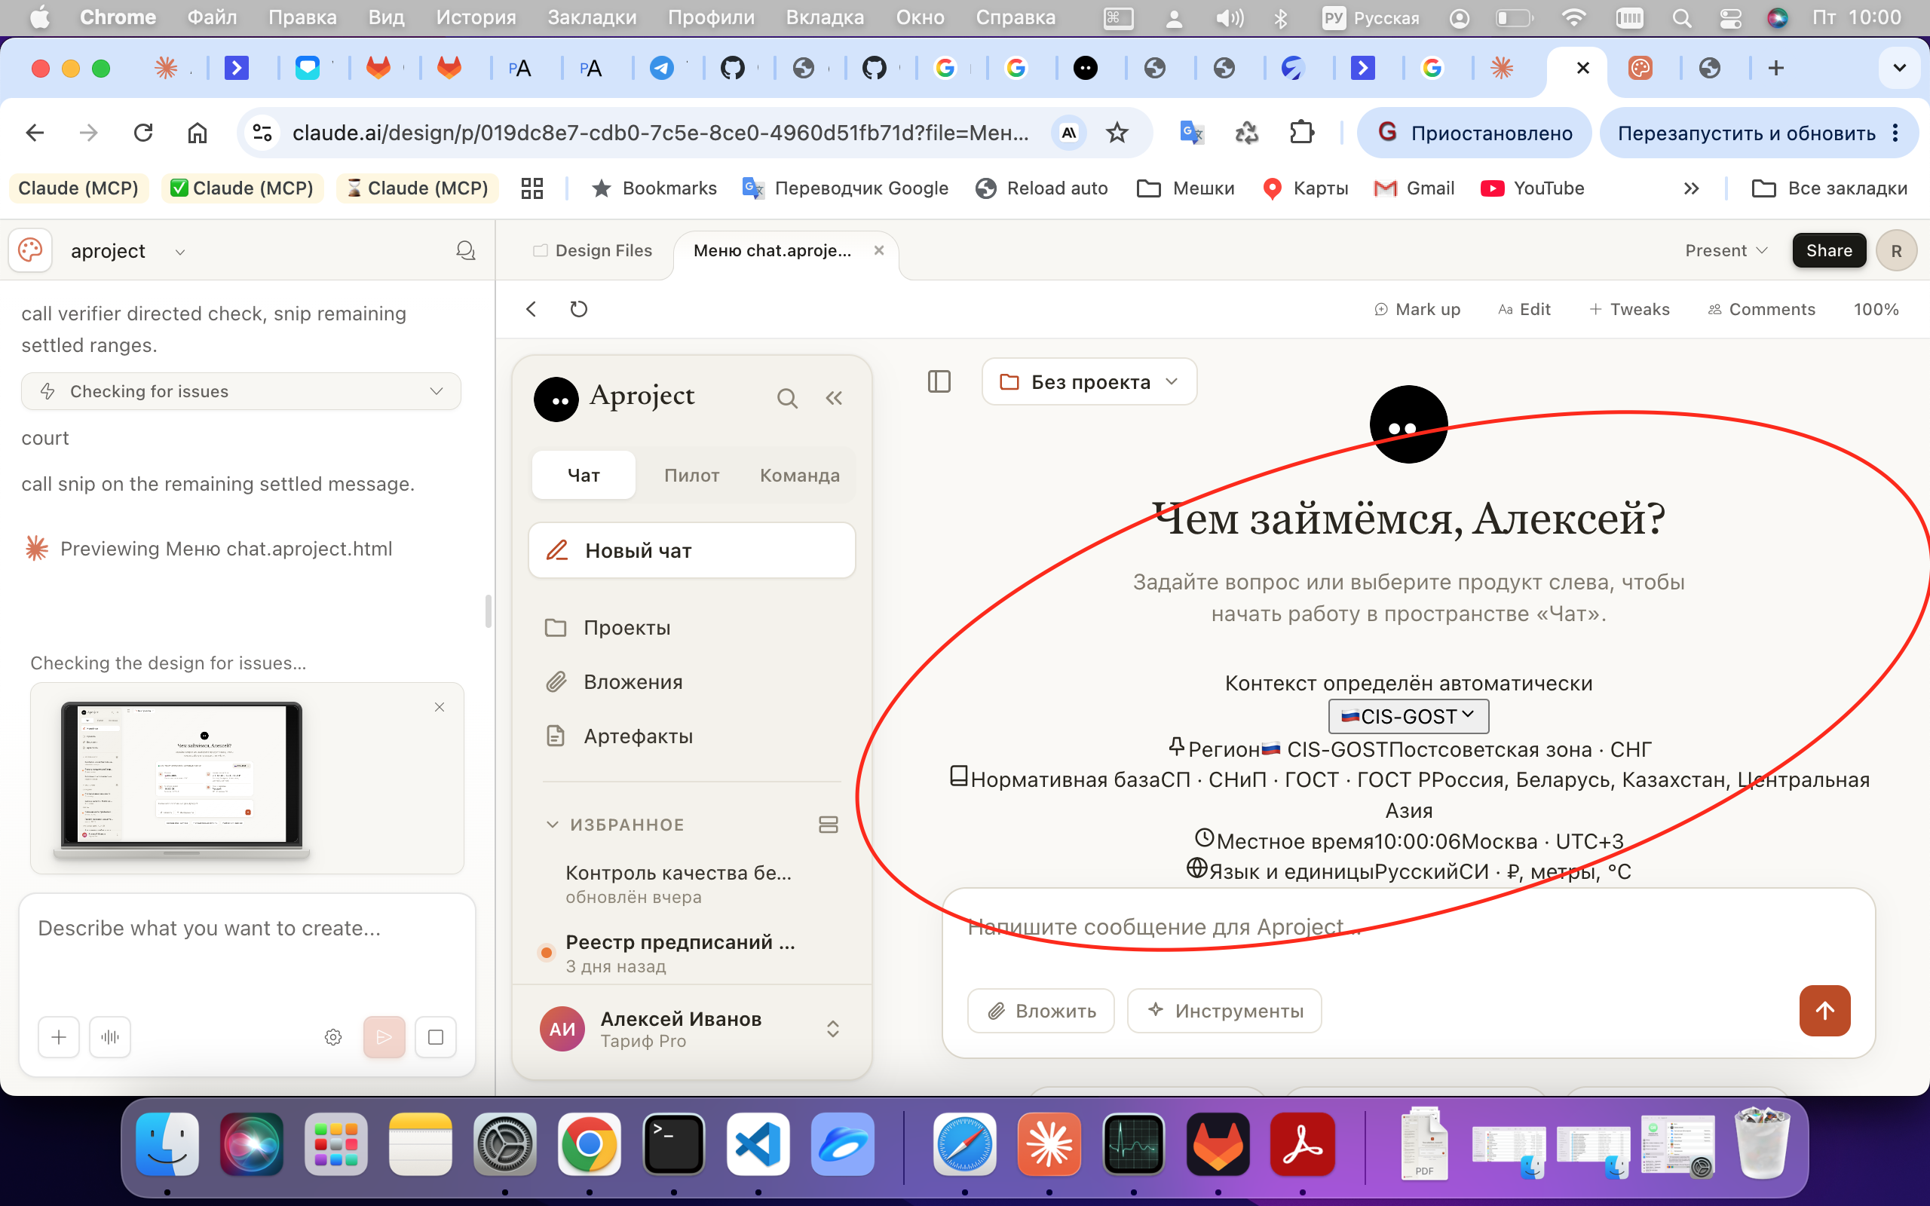The height and width of the screenshot is (1206, 1930).
Task: Open Google Translate extension icon in toolbar
Action: [x=1191, y=133]
